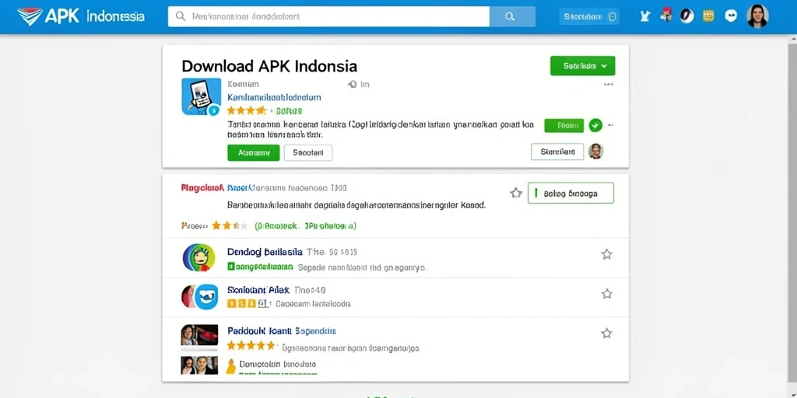Viewport: 797px width, 398px height.
Task: Click the yellow person icon at the list bottom
Action: [x=230, y=366]
